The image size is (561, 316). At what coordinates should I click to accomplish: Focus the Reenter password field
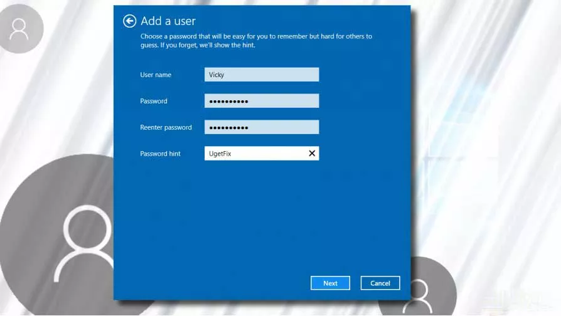click(x=262, y=127)
